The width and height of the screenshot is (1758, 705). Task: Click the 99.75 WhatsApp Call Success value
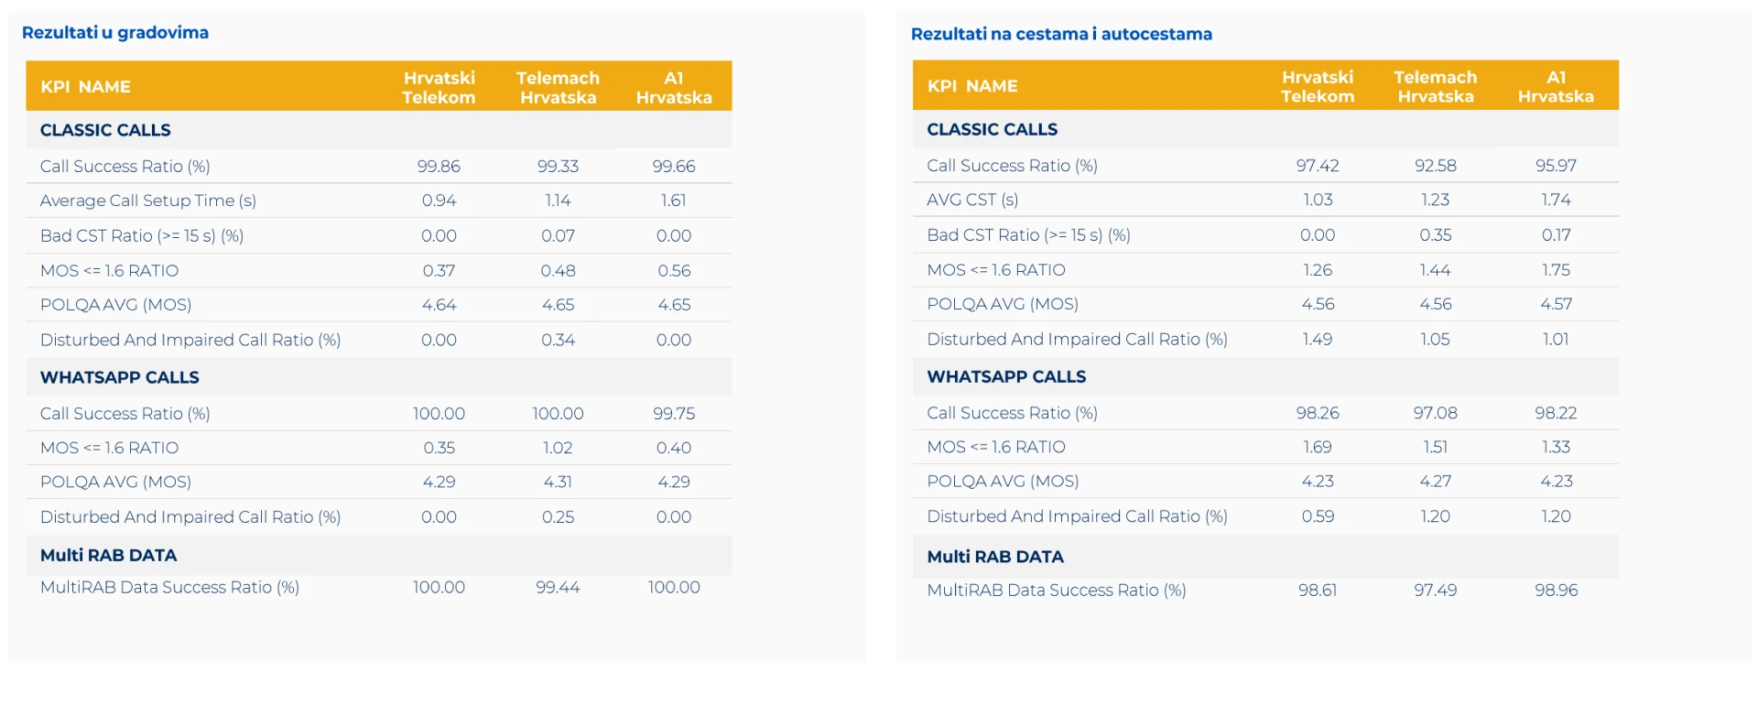(674, 414)
